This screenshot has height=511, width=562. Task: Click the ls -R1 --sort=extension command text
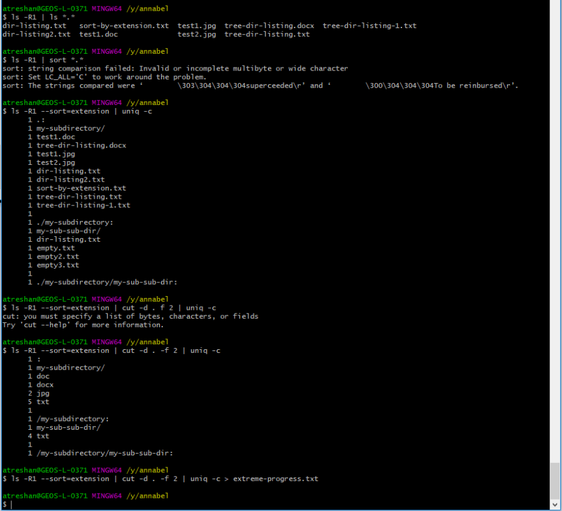[x=59, y=111]
